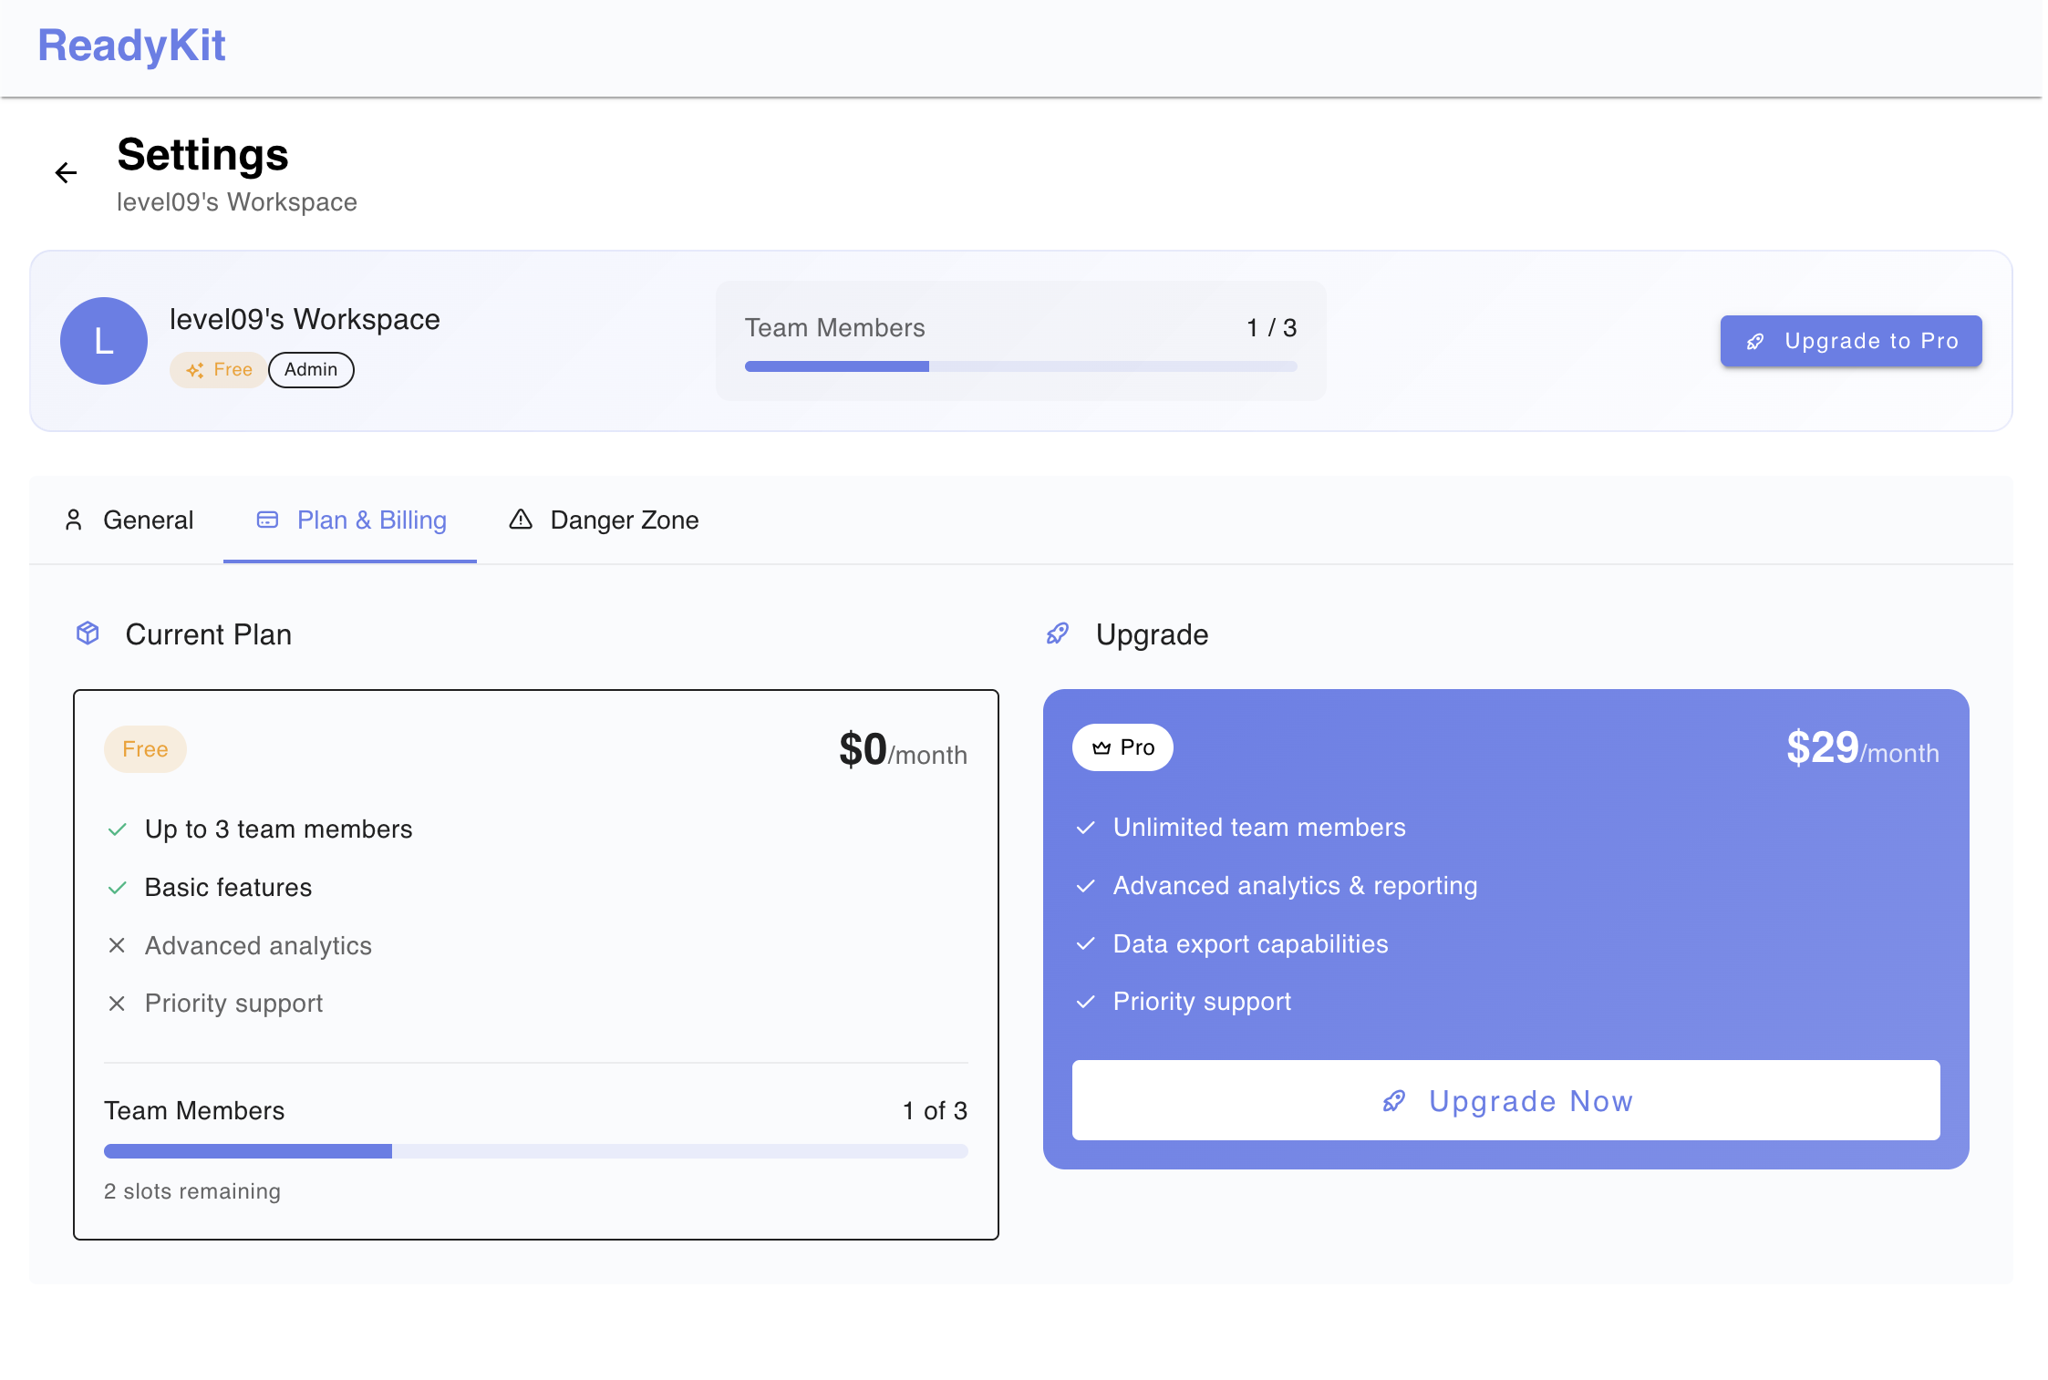Switch to the Plan & Billing tab
The width and height of the screenshot is (2048, 1380).
351,520
